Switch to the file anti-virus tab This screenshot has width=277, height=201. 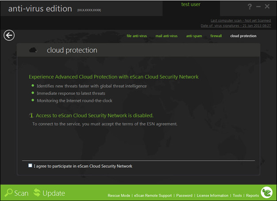pyautogui.click(x=137, y=36)
